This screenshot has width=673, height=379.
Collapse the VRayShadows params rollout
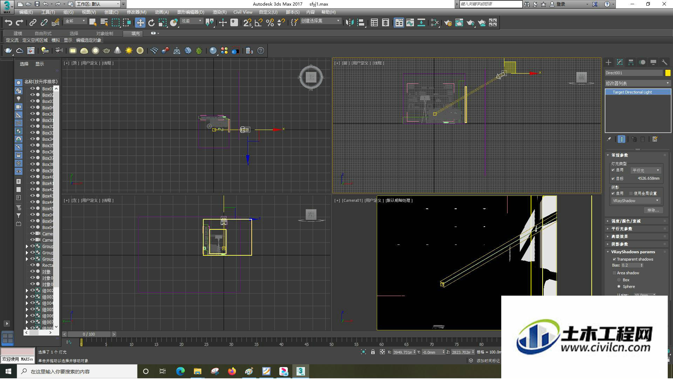[633, 252]
